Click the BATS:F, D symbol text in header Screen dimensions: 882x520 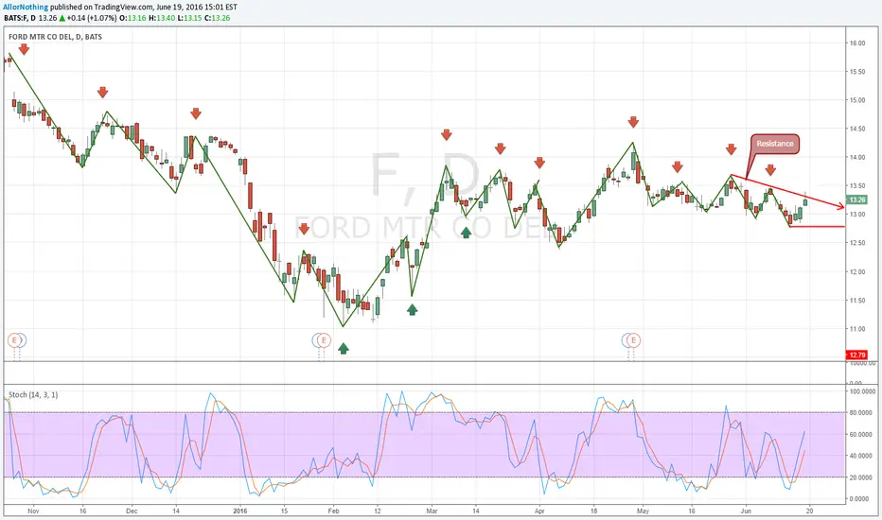coord(20,18)
